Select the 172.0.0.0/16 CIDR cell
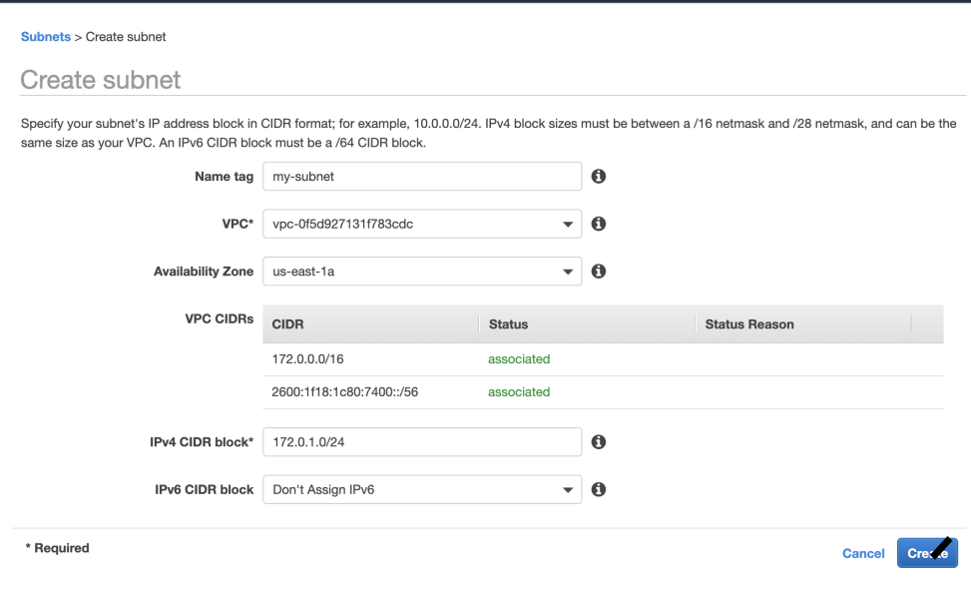Screen dimensions: 971x599 coord(307,359)
